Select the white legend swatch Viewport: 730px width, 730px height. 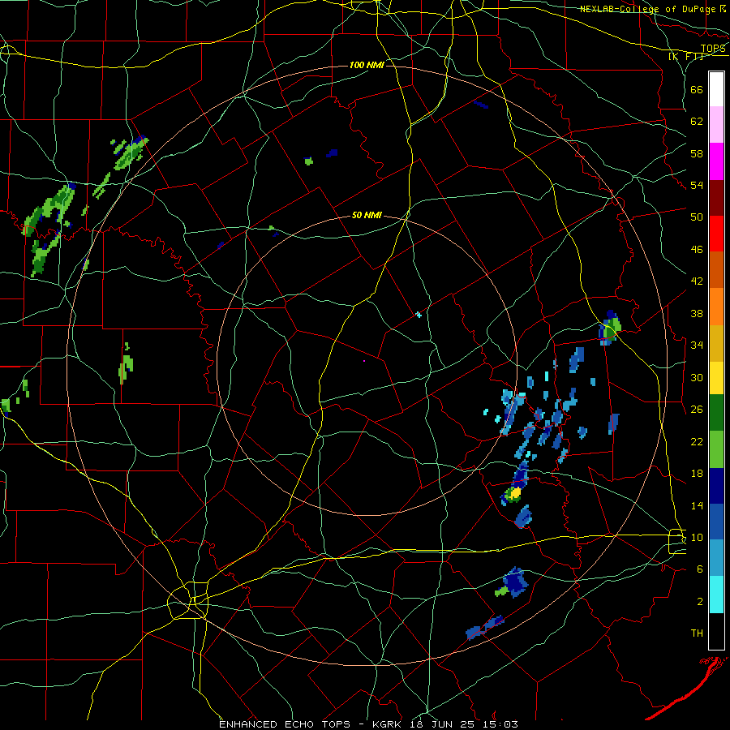(x=716, y=89)
